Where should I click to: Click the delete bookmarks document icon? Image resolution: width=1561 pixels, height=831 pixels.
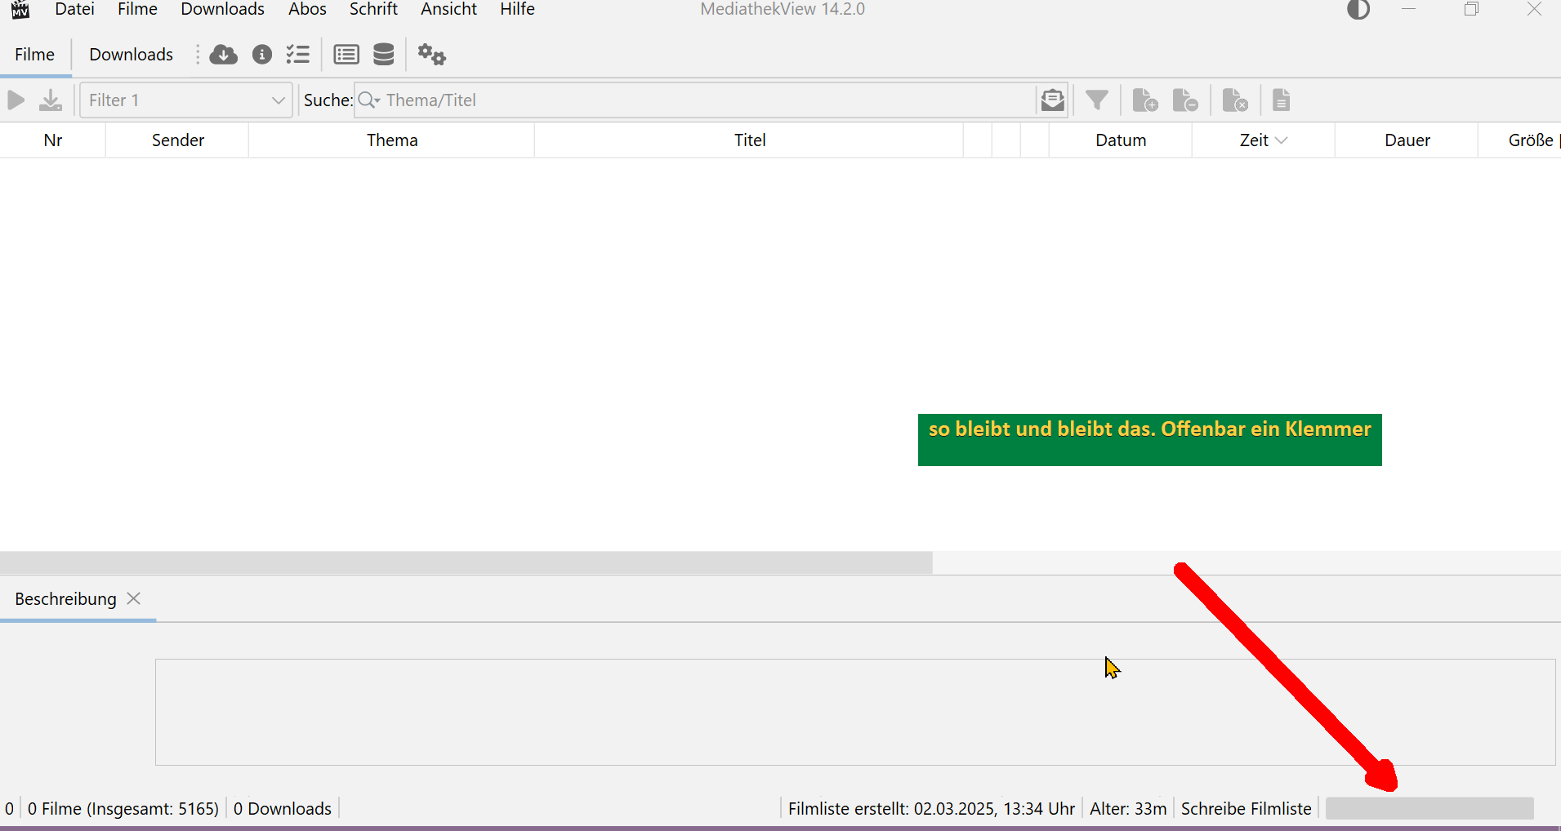click(x=1235, y=100)
